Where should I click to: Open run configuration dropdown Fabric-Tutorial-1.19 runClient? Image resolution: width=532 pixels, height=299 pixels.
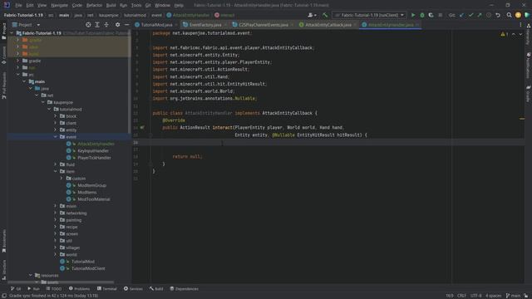pyautogui.click(x=369, y=15)
